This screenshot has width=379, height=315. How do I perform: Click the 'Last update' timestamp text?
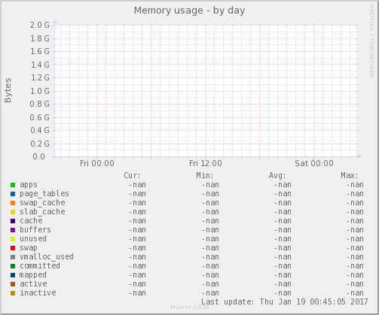[285, 301]
